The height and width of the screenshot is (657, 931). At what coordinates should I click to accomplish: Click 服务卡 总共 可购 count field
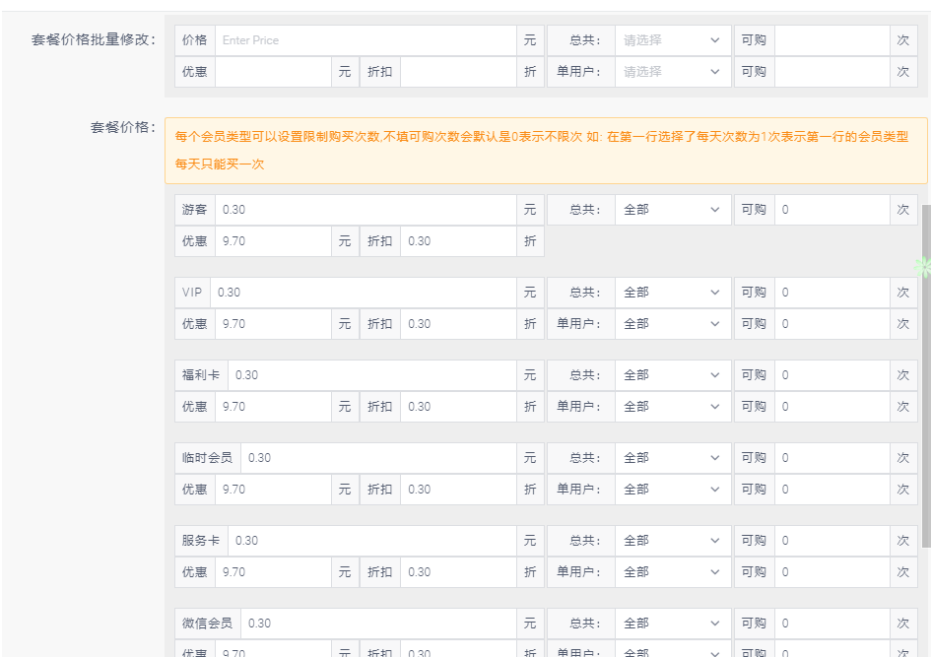point(832,541)
